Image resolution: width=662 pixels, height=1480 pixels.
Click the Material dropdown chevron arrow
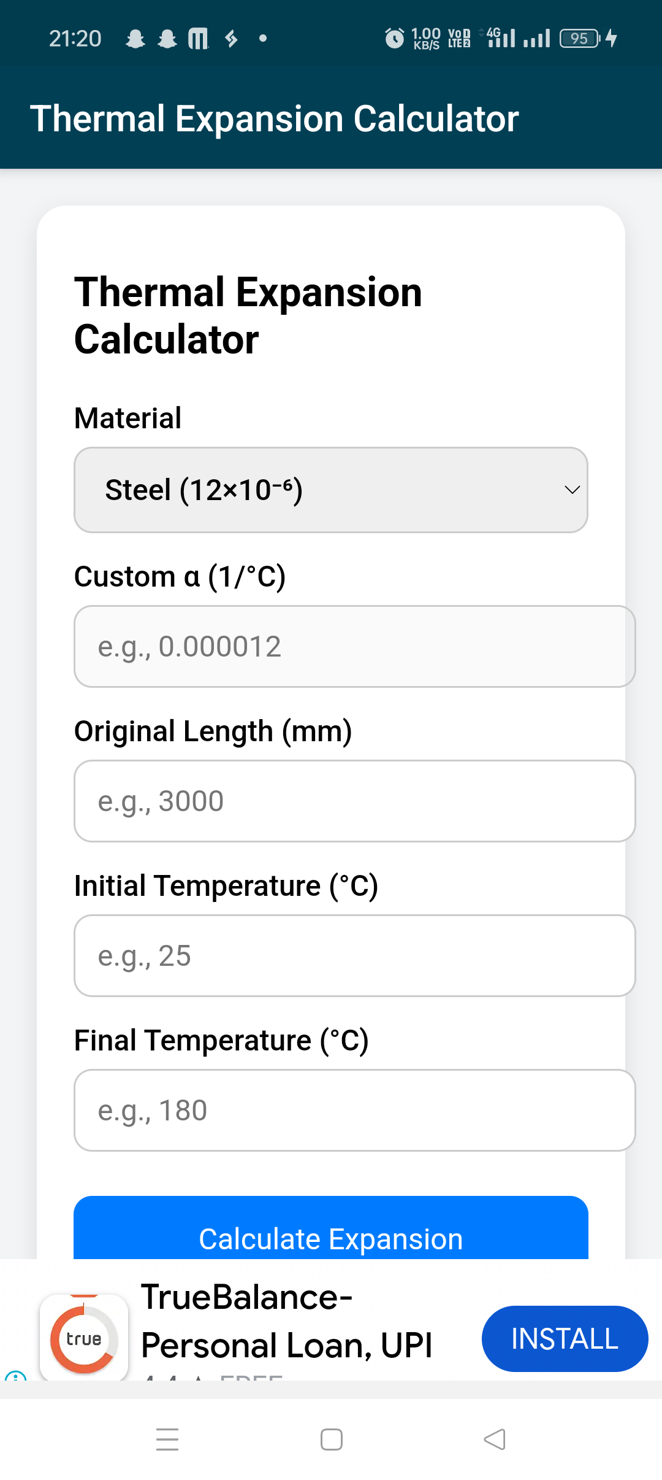click(572, 490)
